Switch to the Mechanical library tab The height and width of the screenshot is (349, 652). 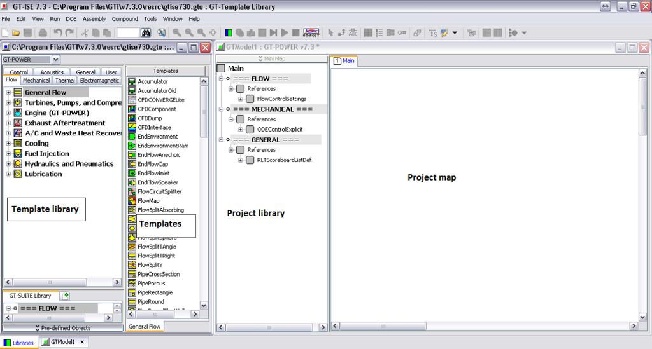coord(36,81)
